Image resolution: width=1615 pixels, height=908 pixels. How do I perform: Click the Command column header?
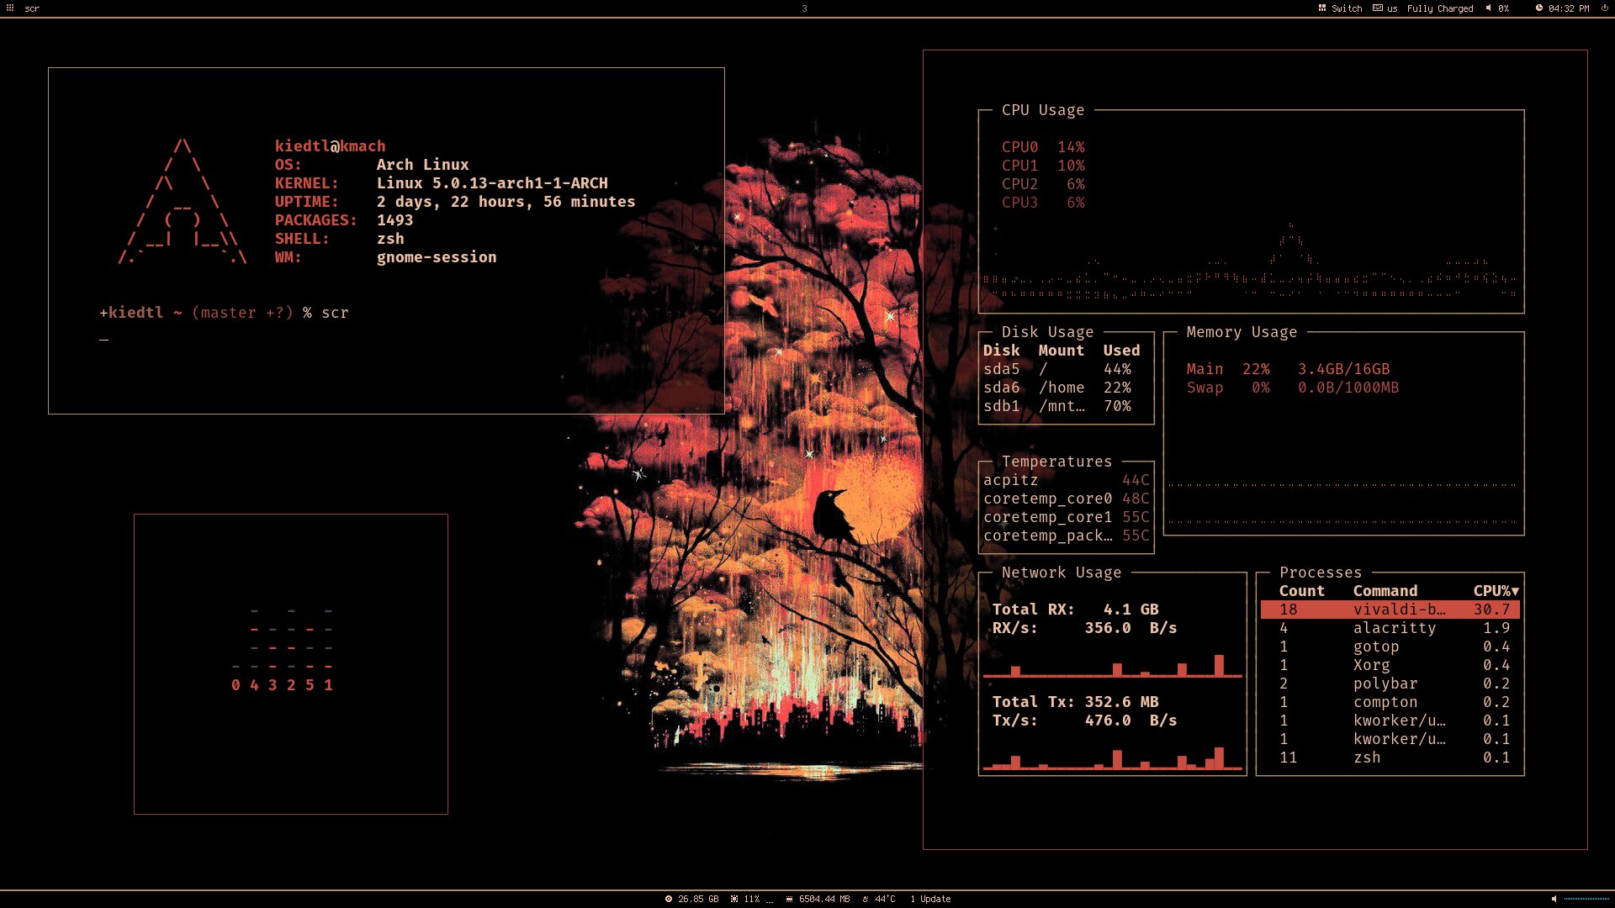[1385, 591]
